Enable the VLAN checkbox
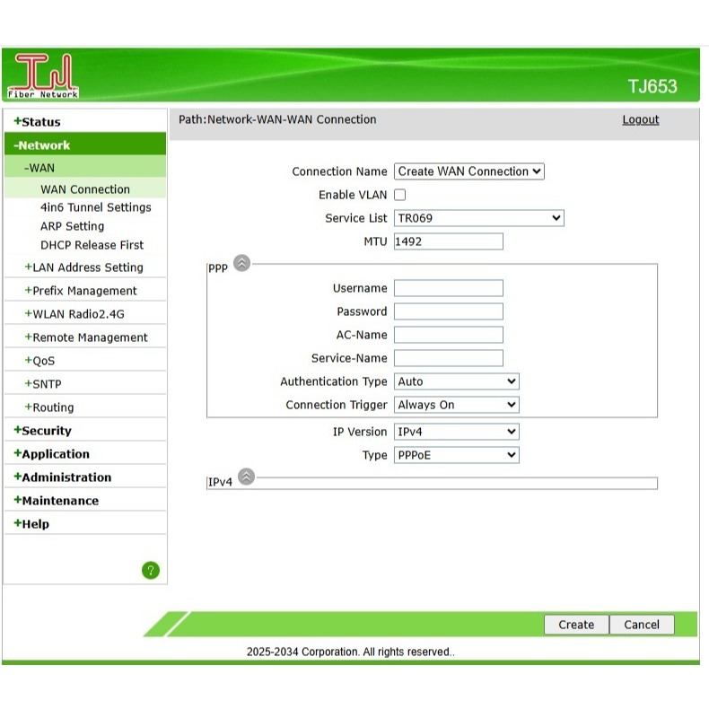709x709 pixels. (x=400, y=195)
